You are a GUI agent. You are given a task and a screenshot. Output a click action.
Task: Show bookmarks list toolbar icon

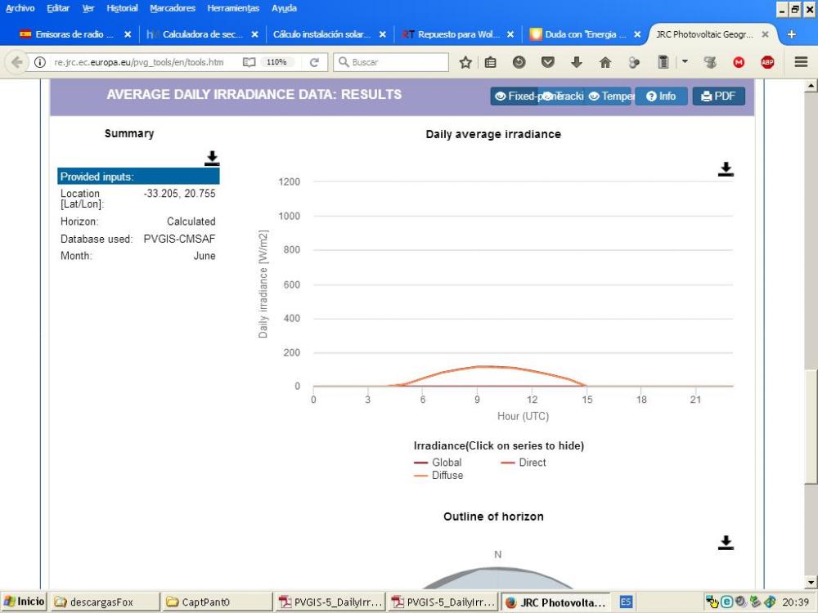[490, 63]
